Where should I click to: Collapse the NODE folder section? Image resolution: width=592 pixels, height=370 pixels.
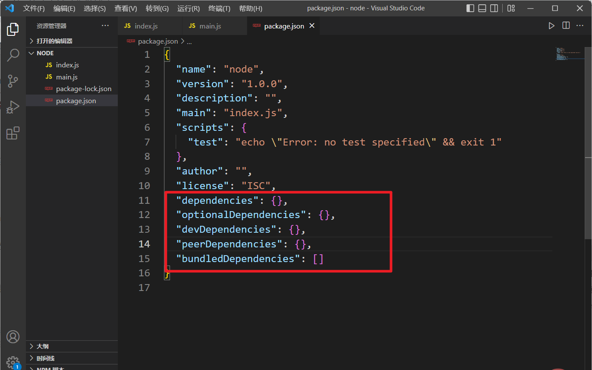point(72,53)
